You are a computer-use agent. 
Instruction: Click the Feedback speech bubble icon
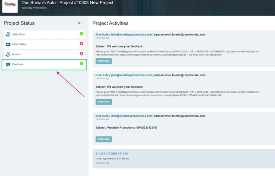point(8,65)
